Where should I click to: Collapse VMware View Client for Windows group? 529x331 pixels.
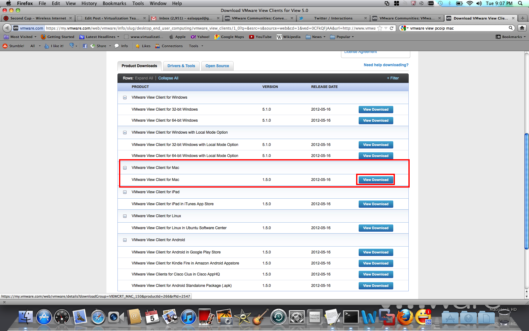pyautogui.click(x=125, y=97)
